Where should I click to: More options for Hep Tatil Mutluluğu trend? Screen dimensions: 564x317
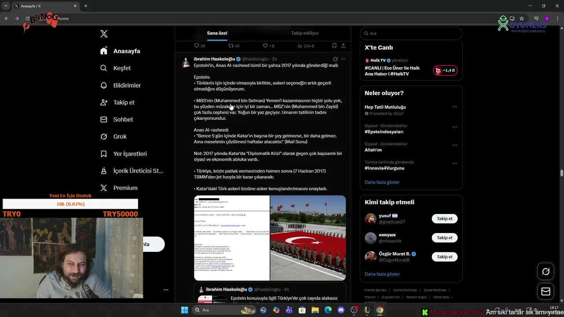455,107
